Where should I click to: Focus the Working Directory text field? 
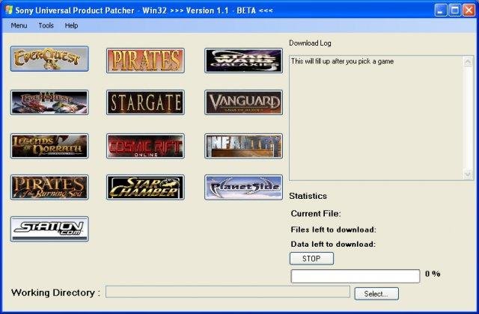(x=228, y=292)
